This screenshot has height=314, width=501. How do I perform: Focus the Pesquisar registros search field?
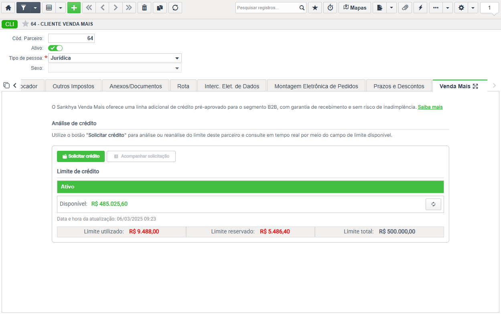[x=266, y=8]
